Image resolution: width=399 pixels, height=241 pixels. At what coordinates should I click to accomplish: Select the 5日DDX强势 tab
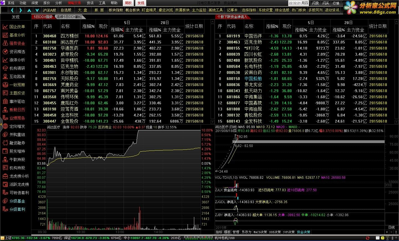43,17
